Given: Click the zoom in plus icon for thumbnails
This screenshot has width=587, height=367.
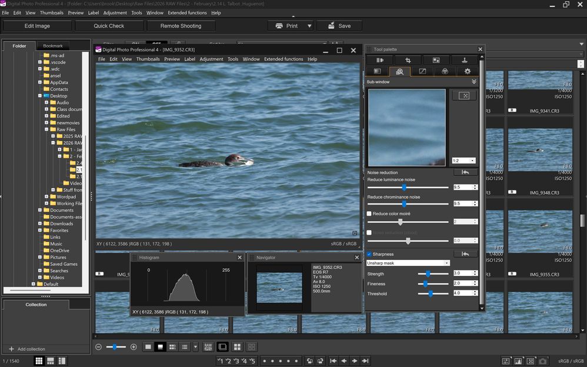Looking at the screenshot, I should point(134,347).
